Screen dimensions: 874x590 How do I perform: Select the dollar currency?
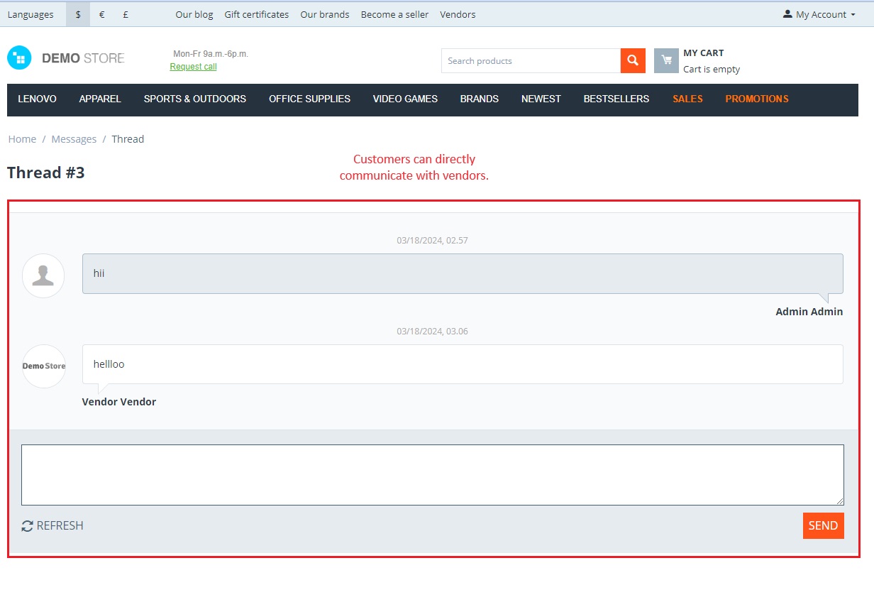[x=78, y=14]
